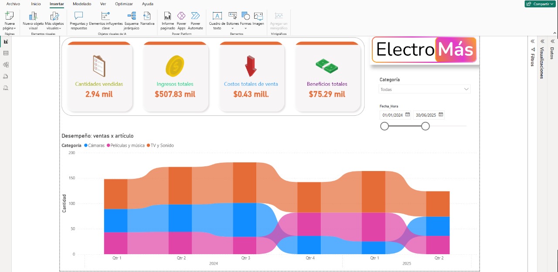The width and height of the screenshot is (558, 272).
Task: Open the Categoría slicer dropdown
Action: click(425, 89)
